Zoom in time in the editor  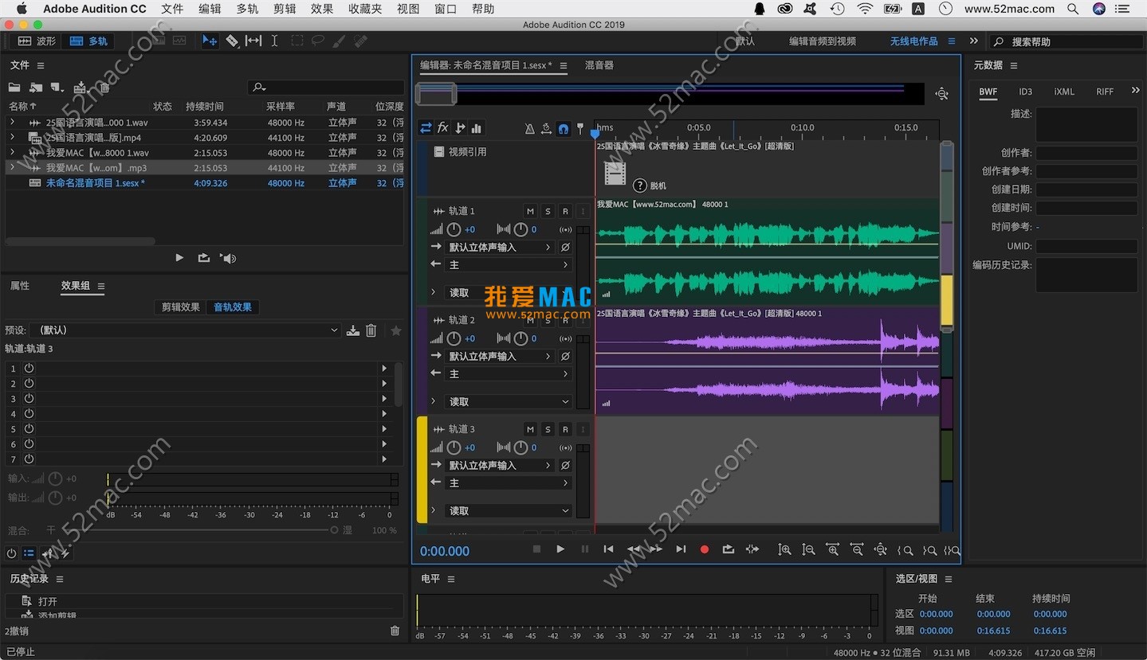point(832,549)
